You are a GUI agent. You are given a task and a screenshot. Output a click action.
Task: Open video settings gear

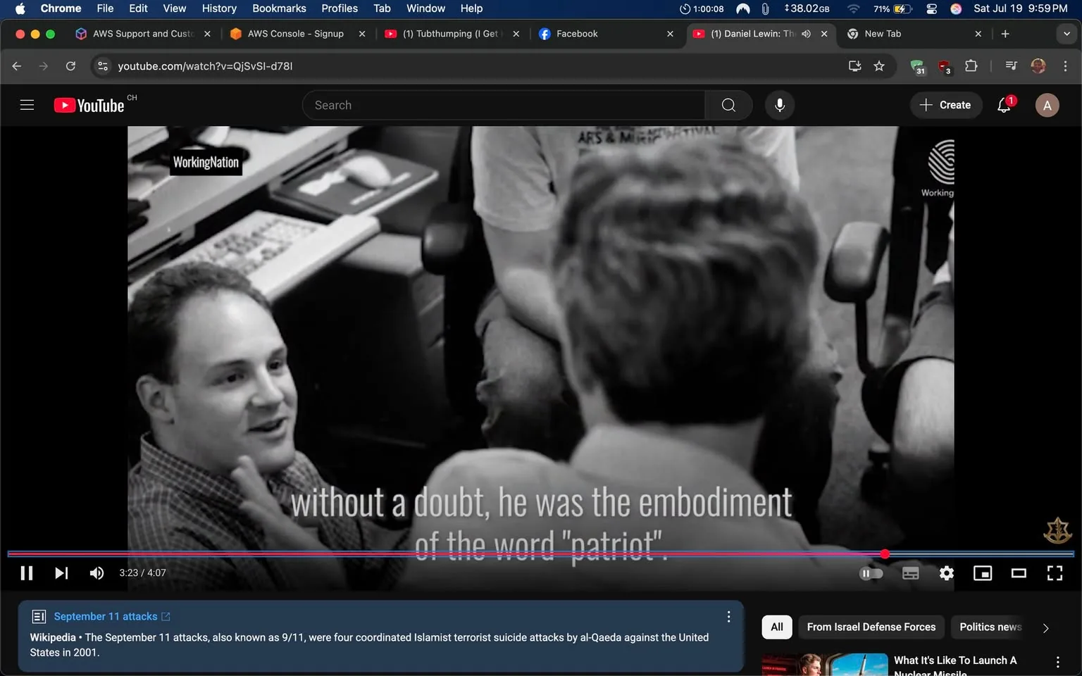946,573
